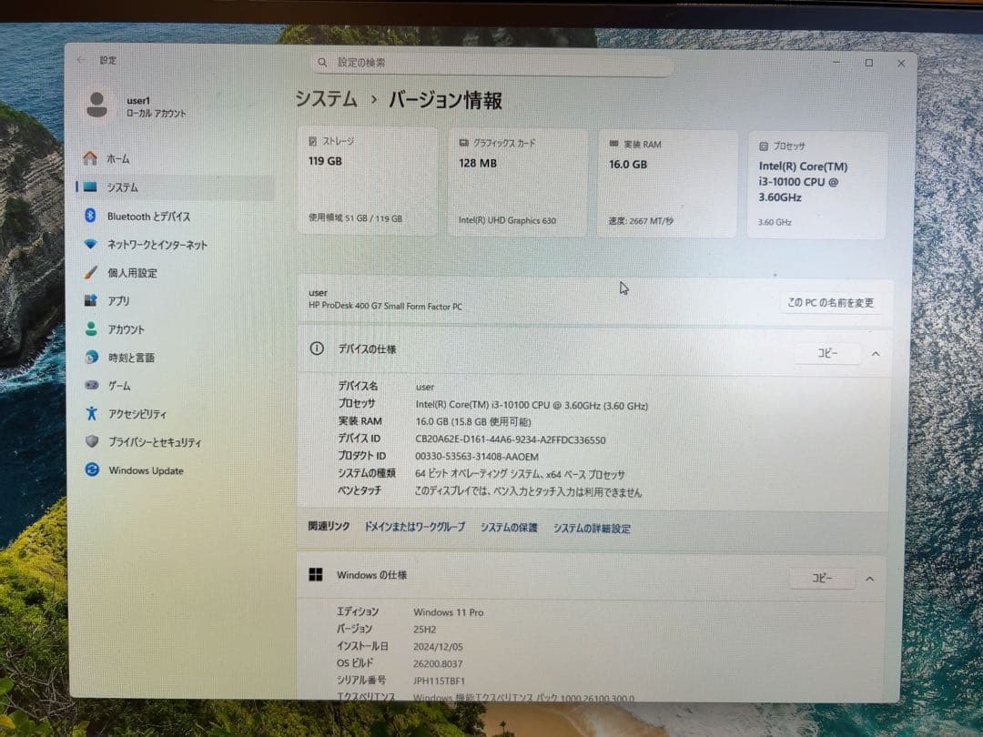This screenshot has height=737, width=983.
Task: Open システムの保護 link
Action: click(x=509, y=528)
